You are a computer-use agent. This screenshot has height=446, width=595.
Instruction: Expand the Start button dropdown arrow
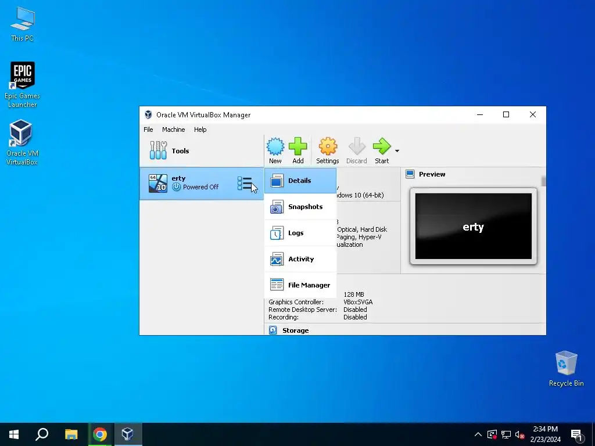click(397, 151)
